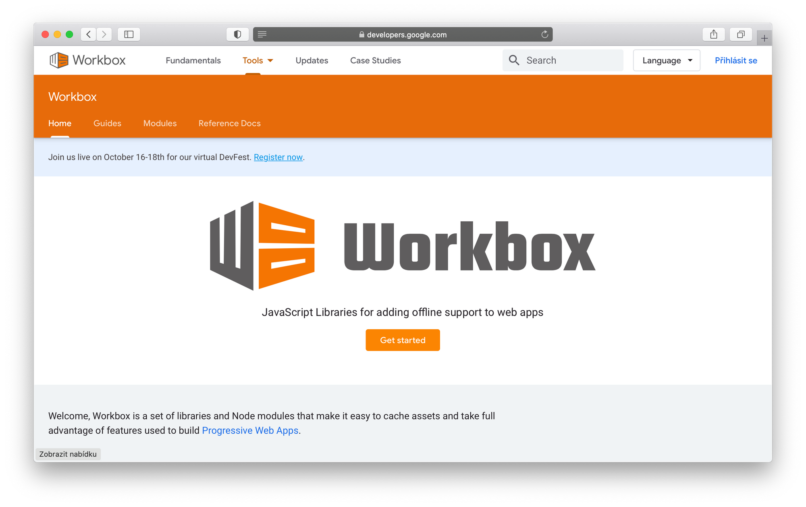Open the Reference Docs tab
The width and height of the screenshot is (806, 507).
click(229, 123)
